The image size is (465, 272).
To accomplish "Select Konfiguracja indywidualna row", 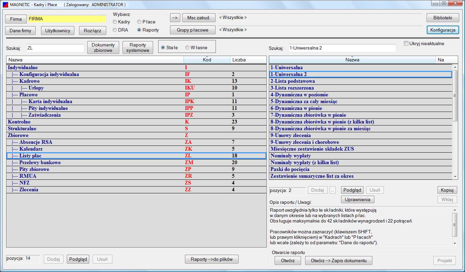I will click(136, 74).
